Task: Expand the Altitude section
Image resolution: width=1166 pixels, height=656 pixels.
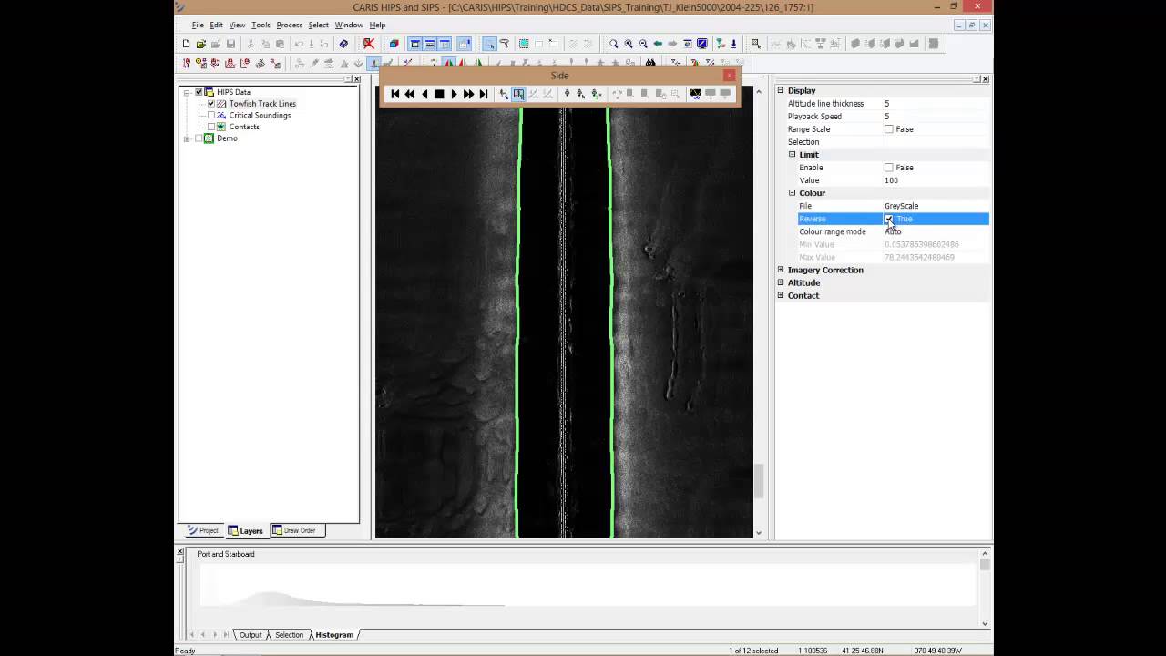Action: [x=781, y=282]
